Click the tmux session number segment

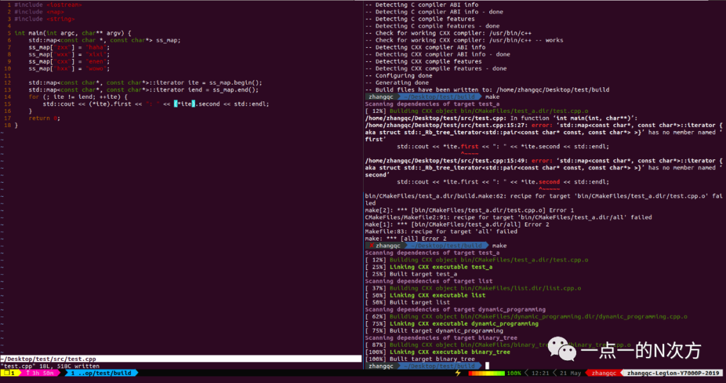point(9,373)
